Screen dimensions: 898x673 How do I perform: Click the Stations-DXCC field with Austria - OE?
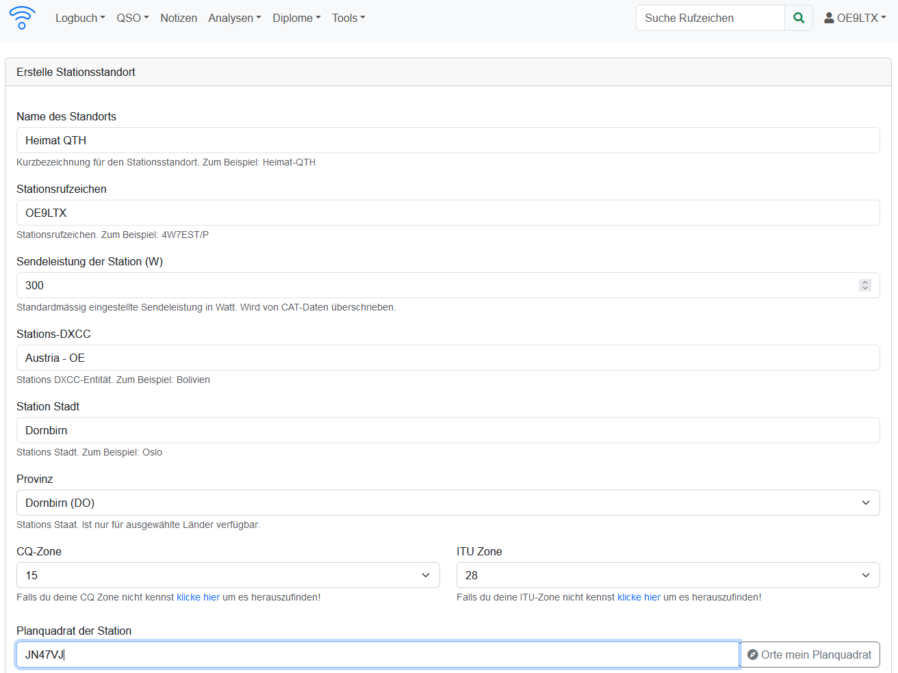coord(448,358)
